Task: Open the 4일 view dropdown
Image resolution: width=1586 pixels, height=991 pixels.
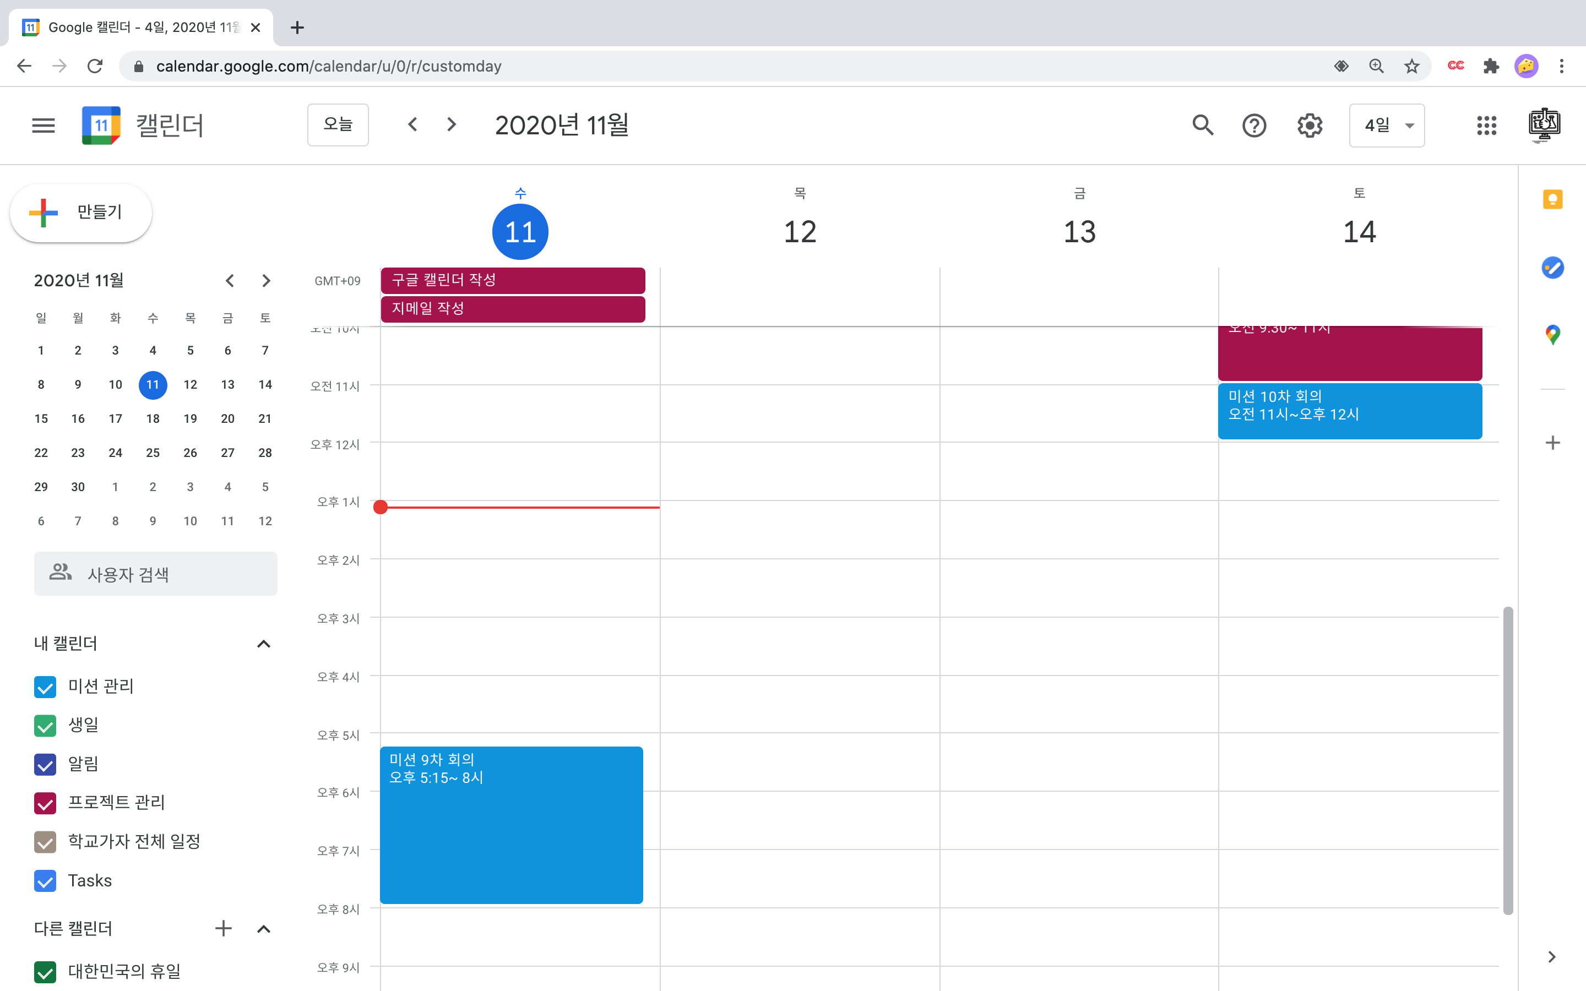Action: click(x=1386, y=125)
